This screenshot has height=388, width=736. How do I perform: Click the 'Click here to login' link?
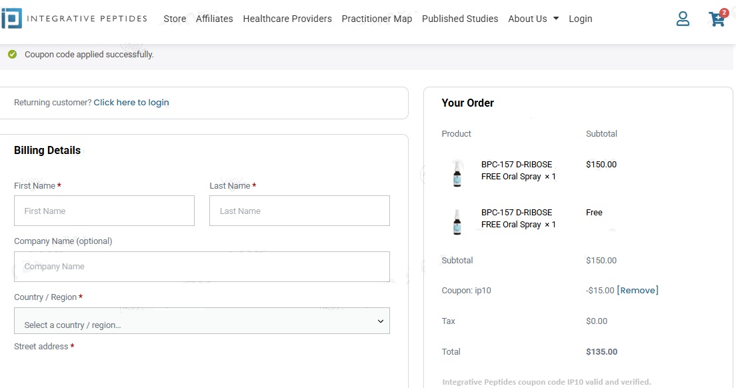click(x=131, y=102)
